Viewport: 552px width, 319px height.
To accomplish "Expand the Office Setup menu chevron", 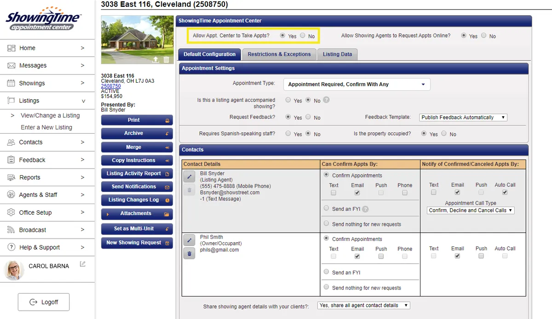I will (83, 212).
